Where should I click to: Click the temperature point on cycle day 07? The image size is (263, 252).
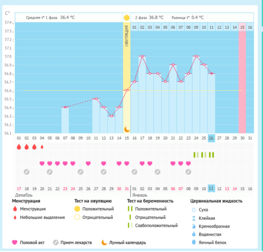tap(65, 107)
